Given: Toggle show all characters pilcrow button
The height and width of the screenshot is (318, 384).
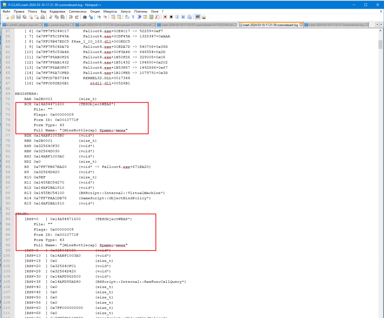Looking at the screenshot, I should 133,17.
